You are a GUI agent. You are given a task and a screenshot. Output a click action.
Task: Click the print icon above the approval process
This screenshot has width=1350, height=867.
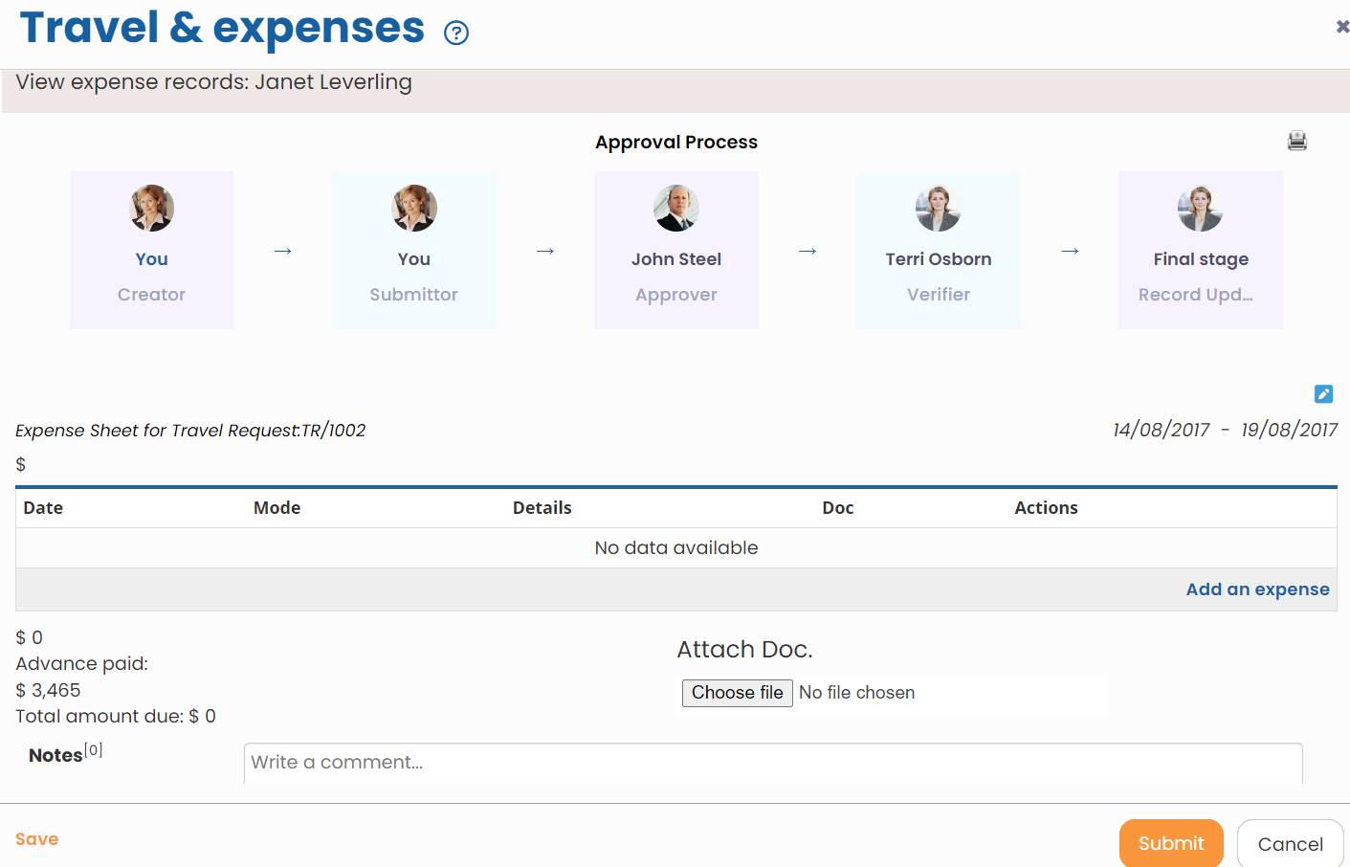click(1297, 141)
